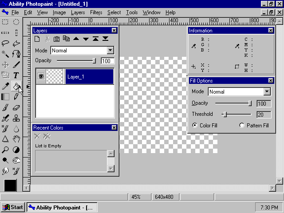284x213 pixels.
Task: Select the single row selection tool
Action: pyautogui.click(x=5, y=33)
